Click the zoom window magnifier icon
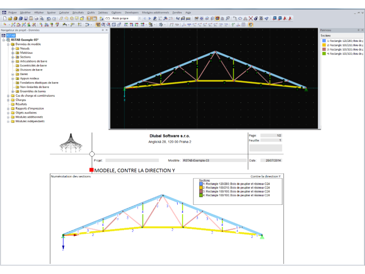Viewport: 365px width, 274px height. pos(103,25)
